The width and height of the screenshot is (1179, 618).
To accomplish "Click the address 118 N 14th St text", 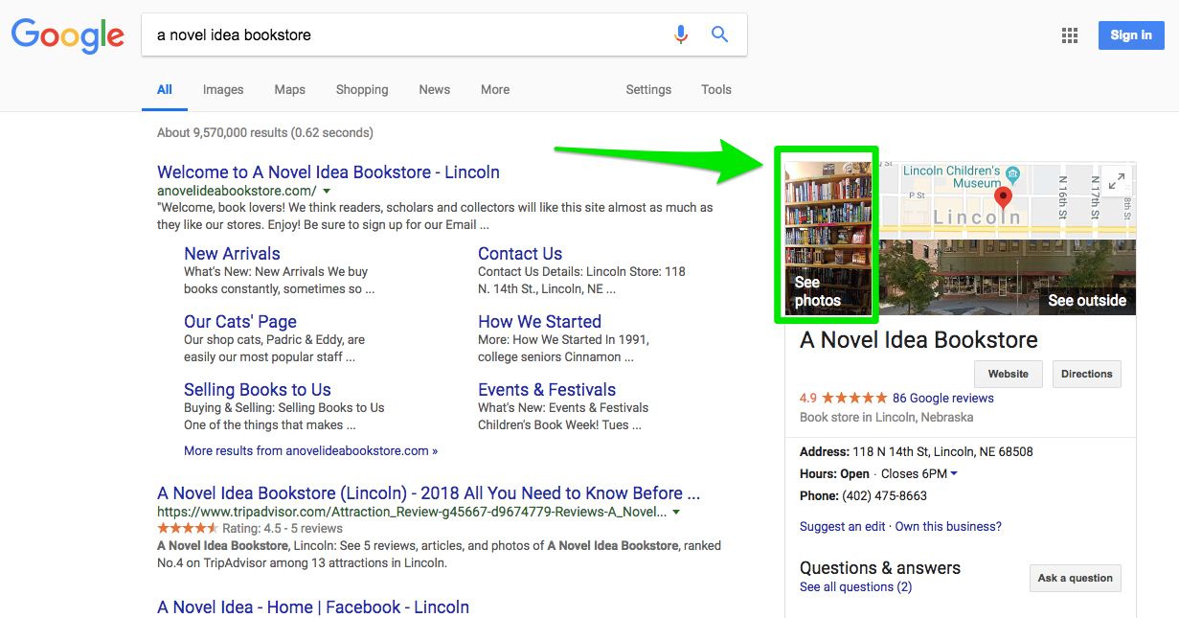I will point(943,451).
